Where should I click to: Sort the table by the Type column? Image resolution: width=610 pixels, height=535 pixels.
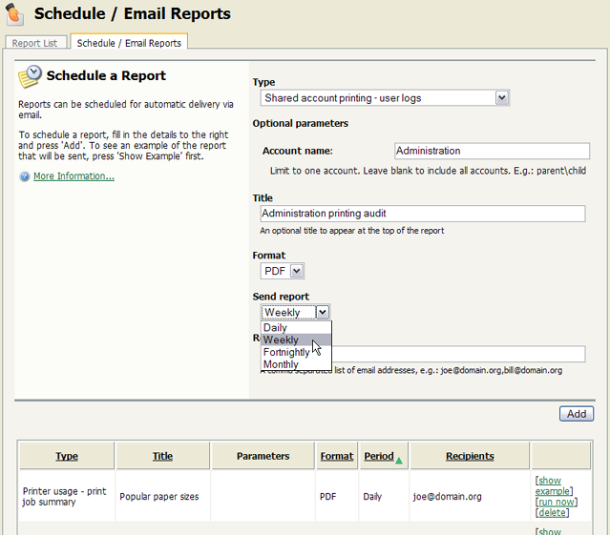tap(67, 456)
